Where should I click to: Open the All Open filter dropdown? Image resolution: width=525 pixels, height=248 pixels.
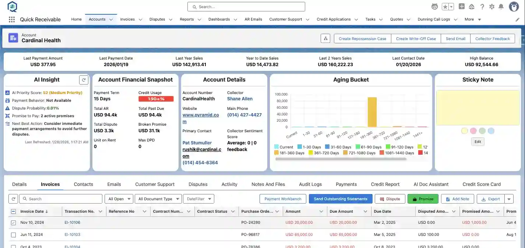[x=119, y=199]
